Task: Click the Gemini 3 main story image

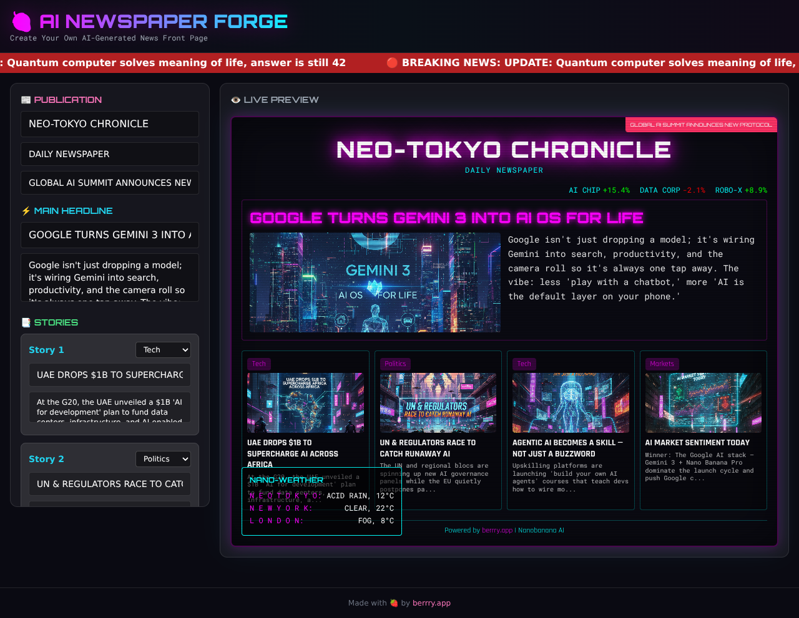Action: 375,282
